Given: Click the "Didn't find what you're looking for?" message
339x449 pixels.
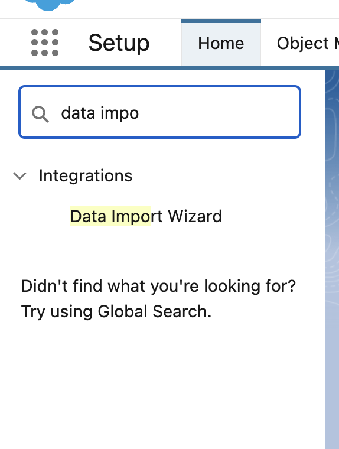Looking at the screenshot, I should tap(158, 286).
